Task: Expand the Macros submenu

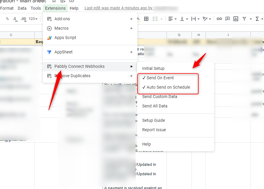Action: (x=90, y=28)
